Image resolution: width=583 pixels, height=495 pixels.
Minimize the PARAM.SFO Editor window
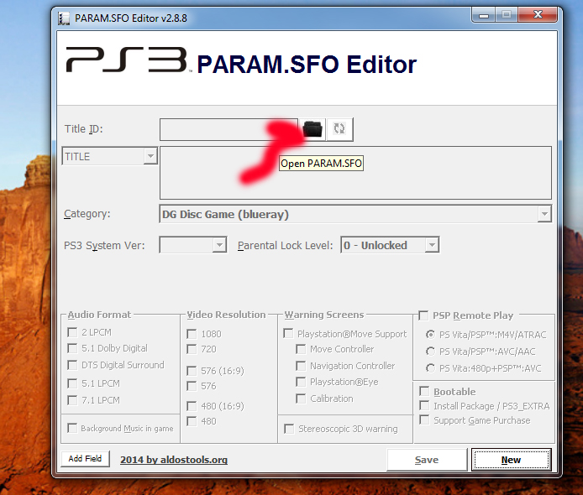point(481,14)
